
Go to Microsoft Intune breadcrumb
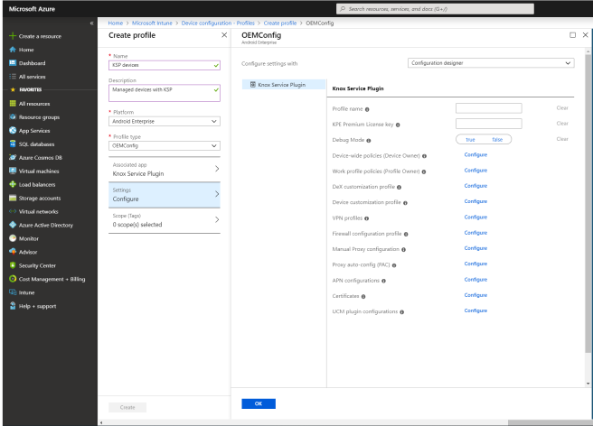(152, 23)
